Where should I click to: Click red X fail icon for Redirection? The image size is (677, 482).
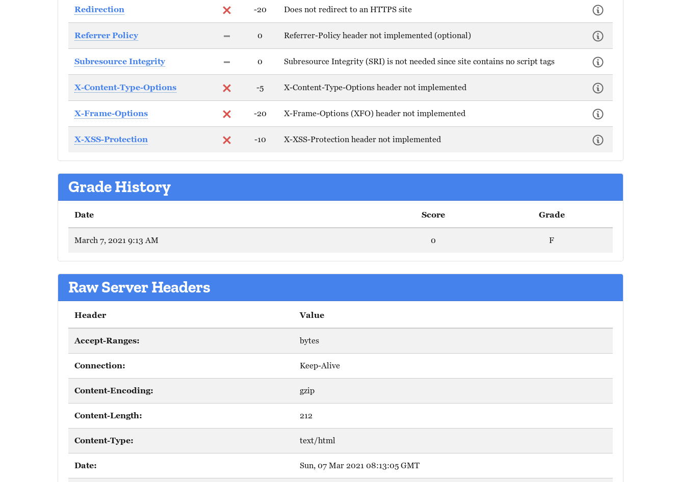point(227,10)
